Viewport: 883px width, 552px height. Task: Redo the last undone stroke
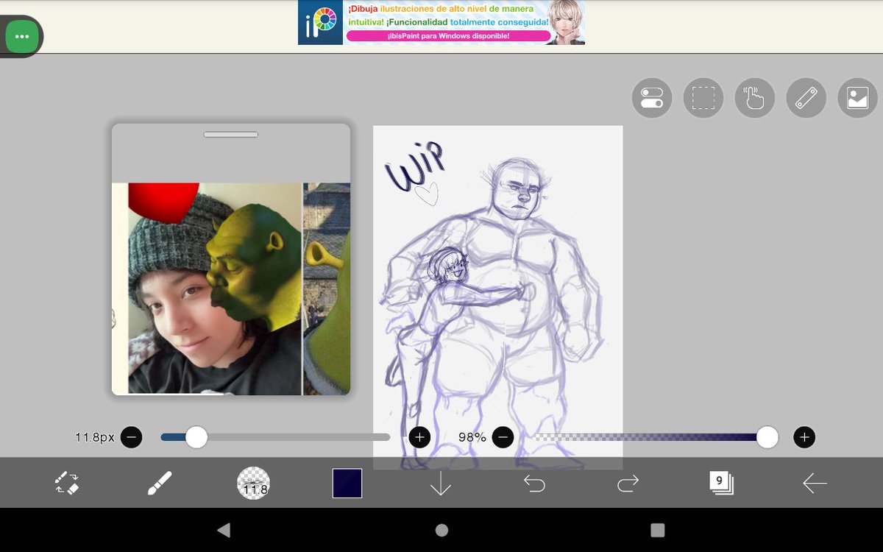coord(628,484)
